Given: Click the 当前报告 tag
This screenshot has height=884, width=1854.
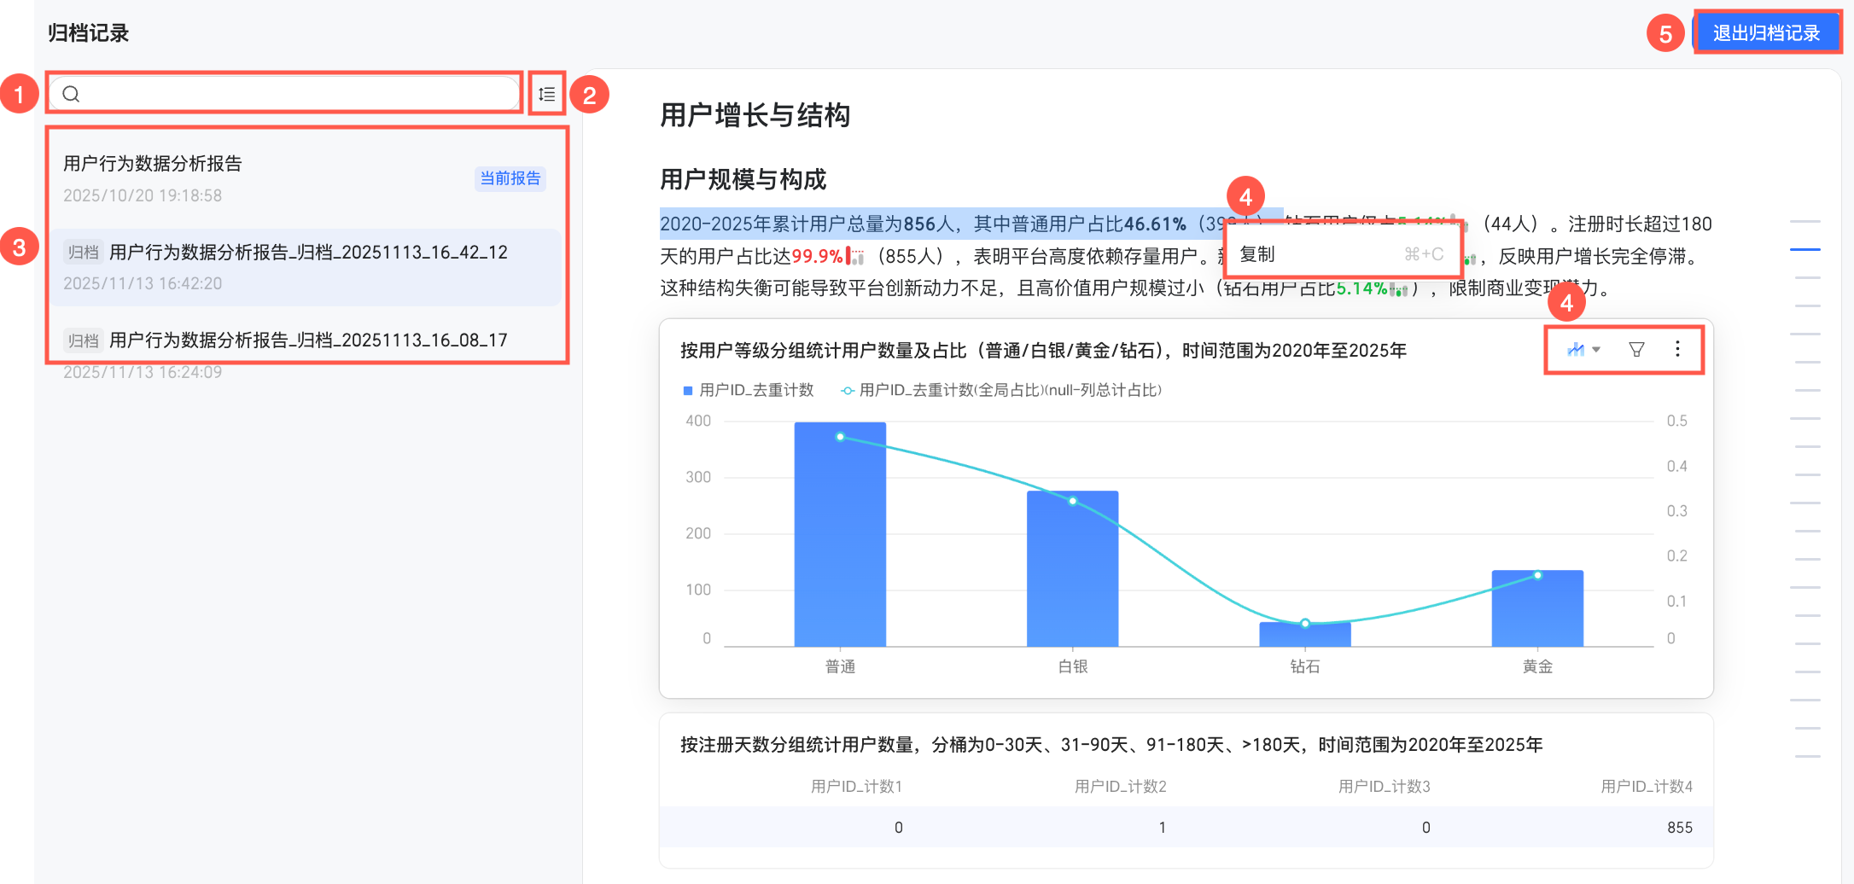Looking at the screenshot, I should pos(510,178).
